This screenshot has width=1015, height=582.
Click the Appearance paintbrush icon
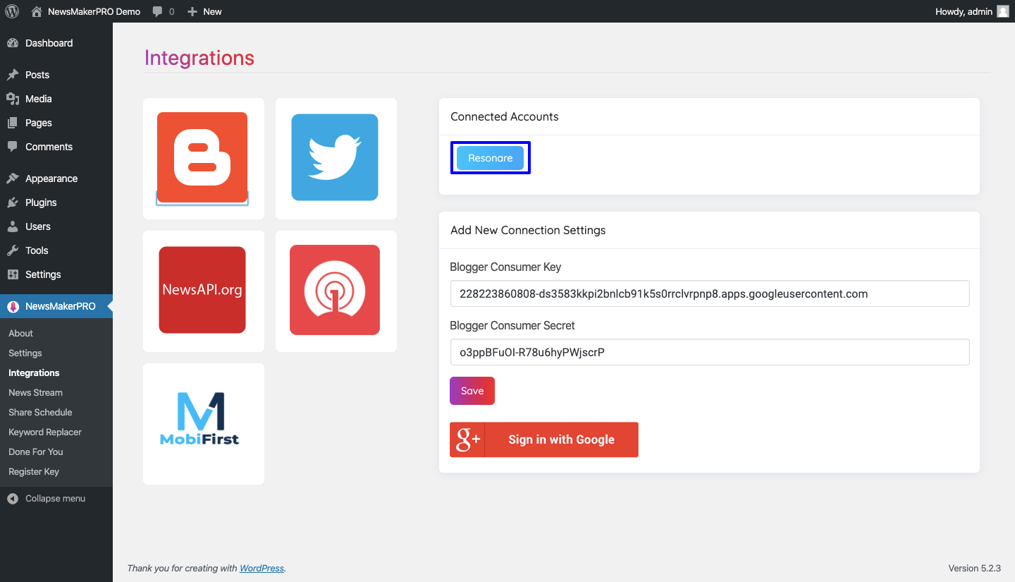coord(13,178)
